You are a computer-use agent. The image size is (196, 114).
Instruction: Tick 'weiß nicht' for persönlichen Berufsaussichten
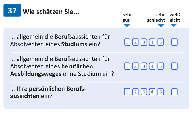pyautogui.click(x=174, y=92)
